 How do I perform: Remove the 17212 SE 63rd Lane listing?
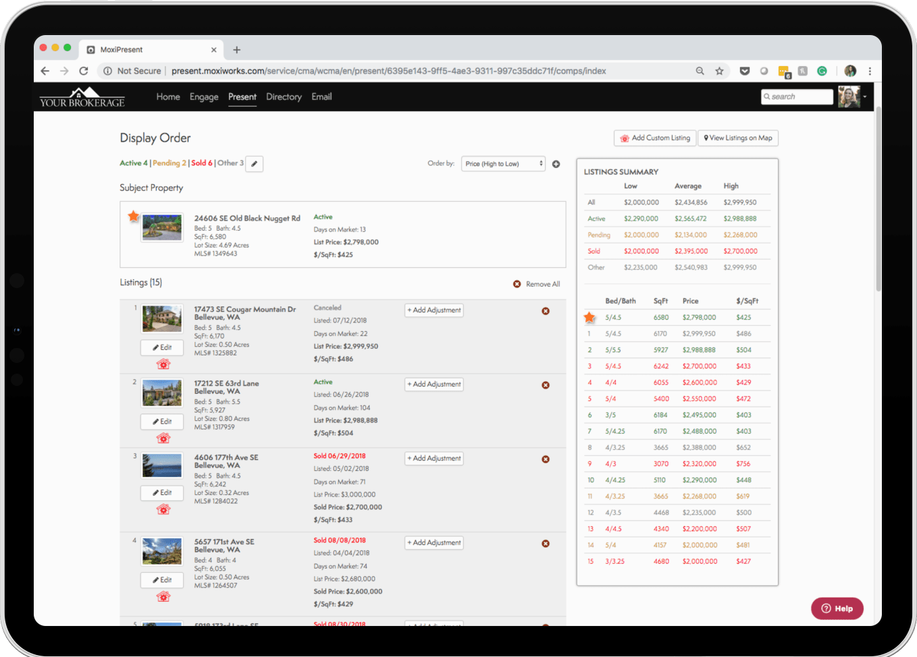tap(546, 384)
